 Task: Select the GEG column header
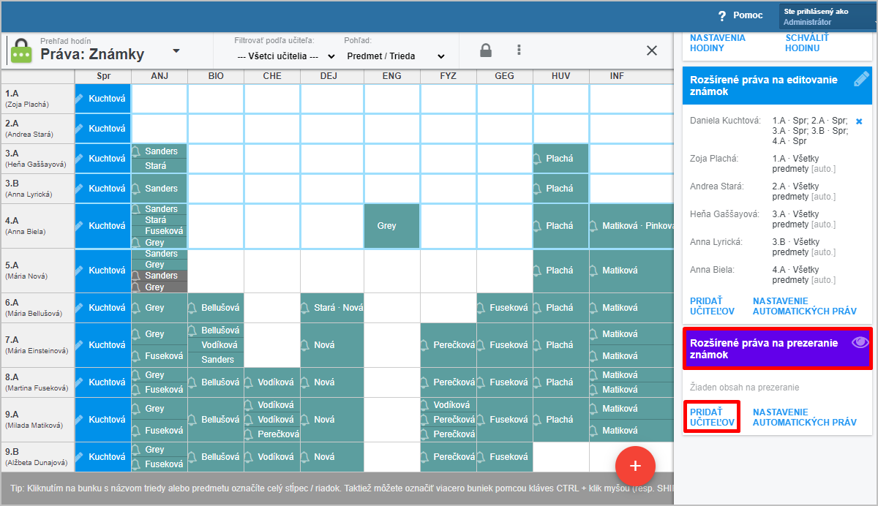[x=504, y=76]
